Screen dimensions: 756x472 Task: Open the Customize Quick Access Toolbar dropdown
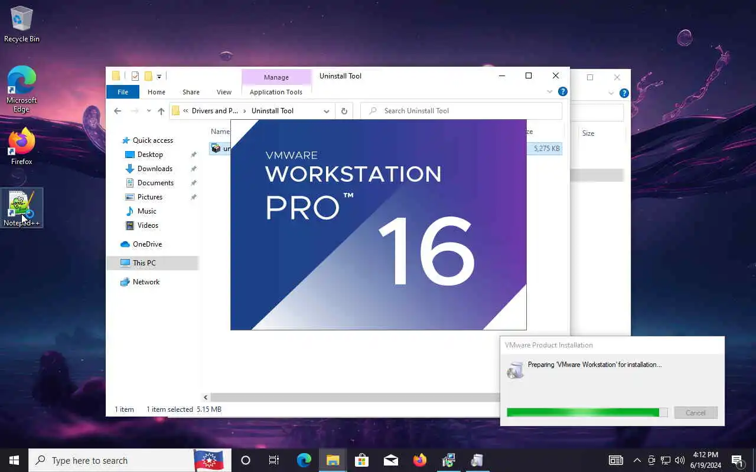pos(159,76)
